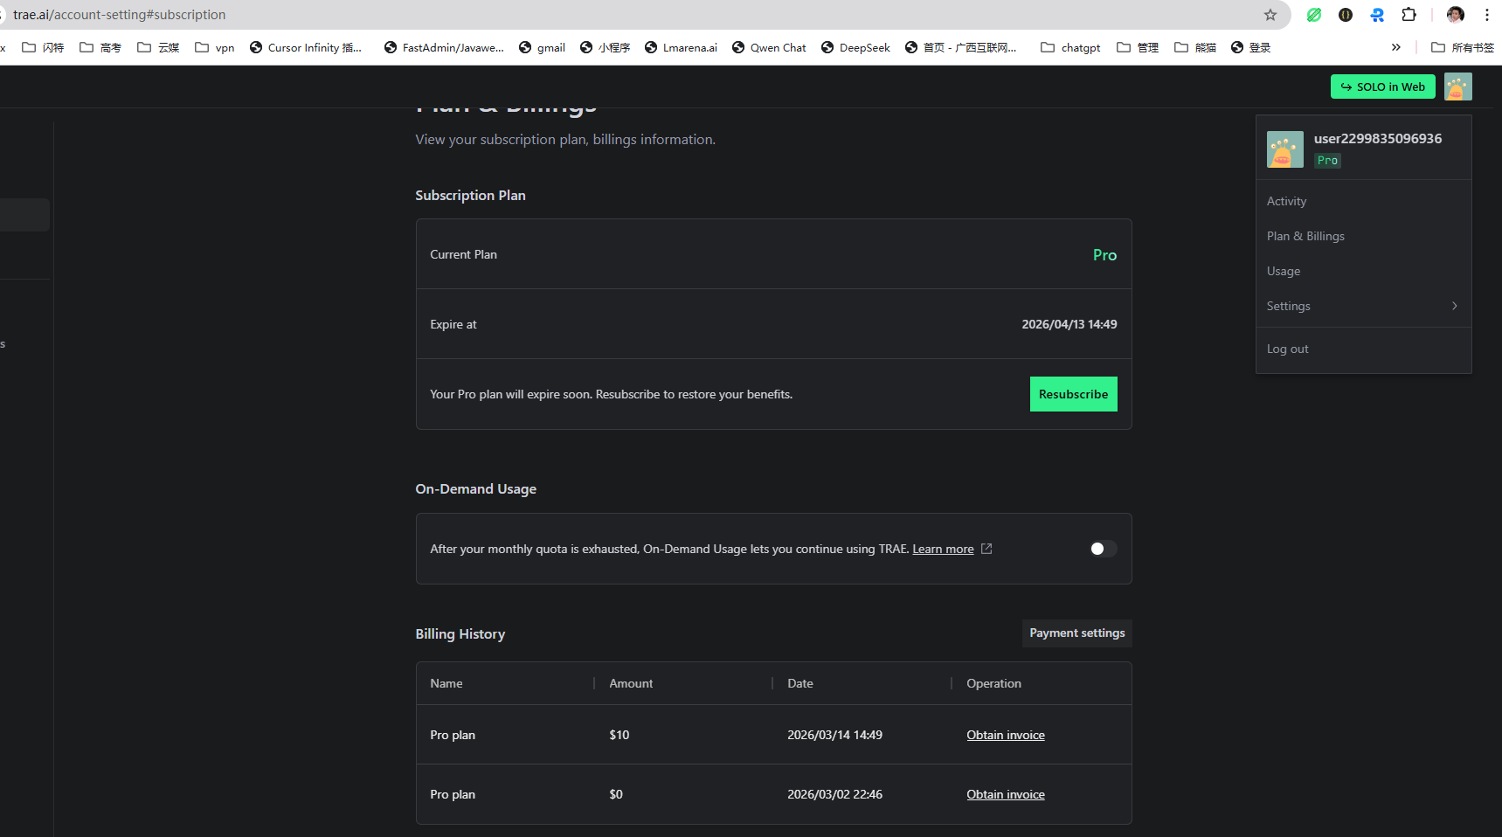Show hidden bookmarks with double chevron
The image size is (1502, 837).
pyautogui.click(x=1395, y=47)
